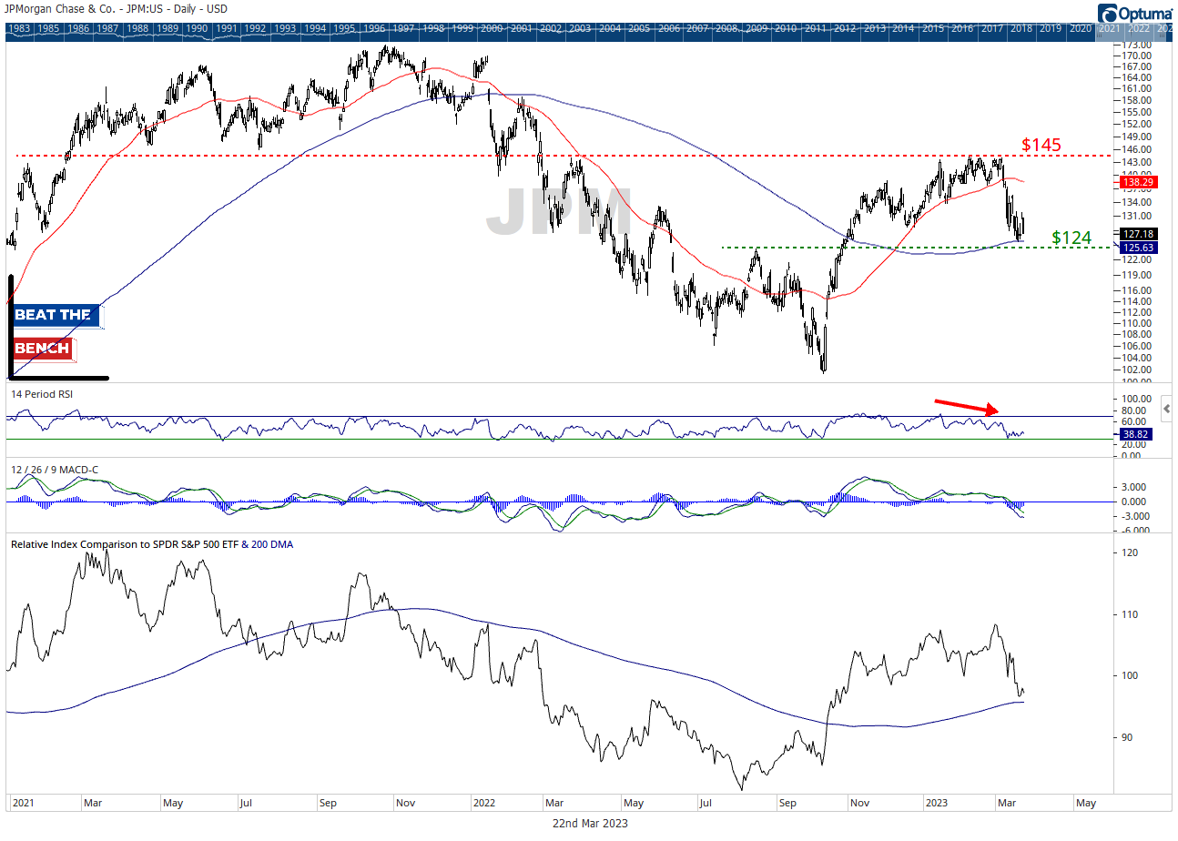Screen dimensions: 1178x841
Task: Click the Nov label left of 2023
Action: [x=860, y=804]
